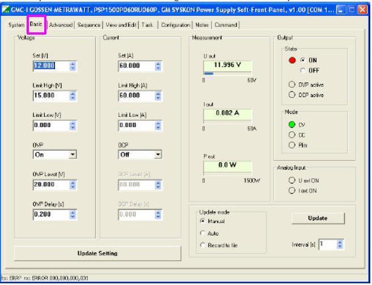Screen dimensions: 372x285
Task: Click the red output state indicator
Action: click(x=292, y=60)
